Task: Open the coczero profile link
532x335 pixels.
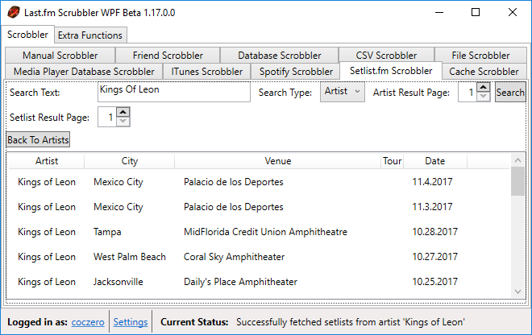Action: point(88,322)
